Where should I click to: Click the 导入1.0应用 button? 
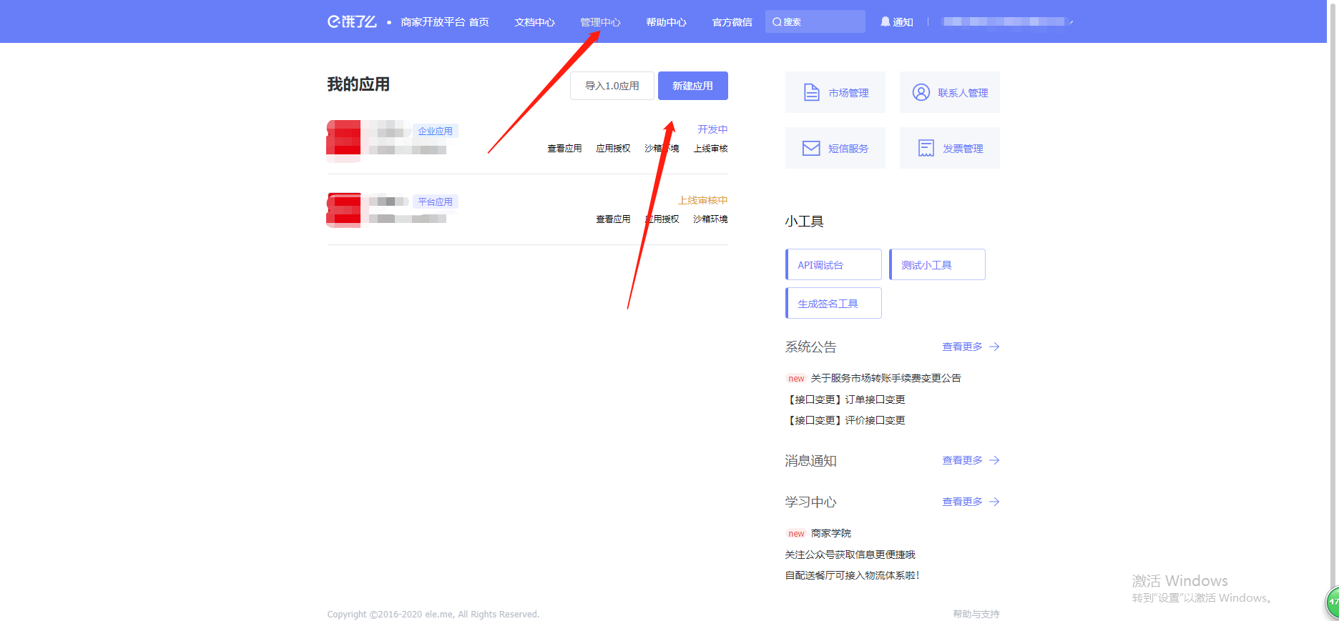612,86
